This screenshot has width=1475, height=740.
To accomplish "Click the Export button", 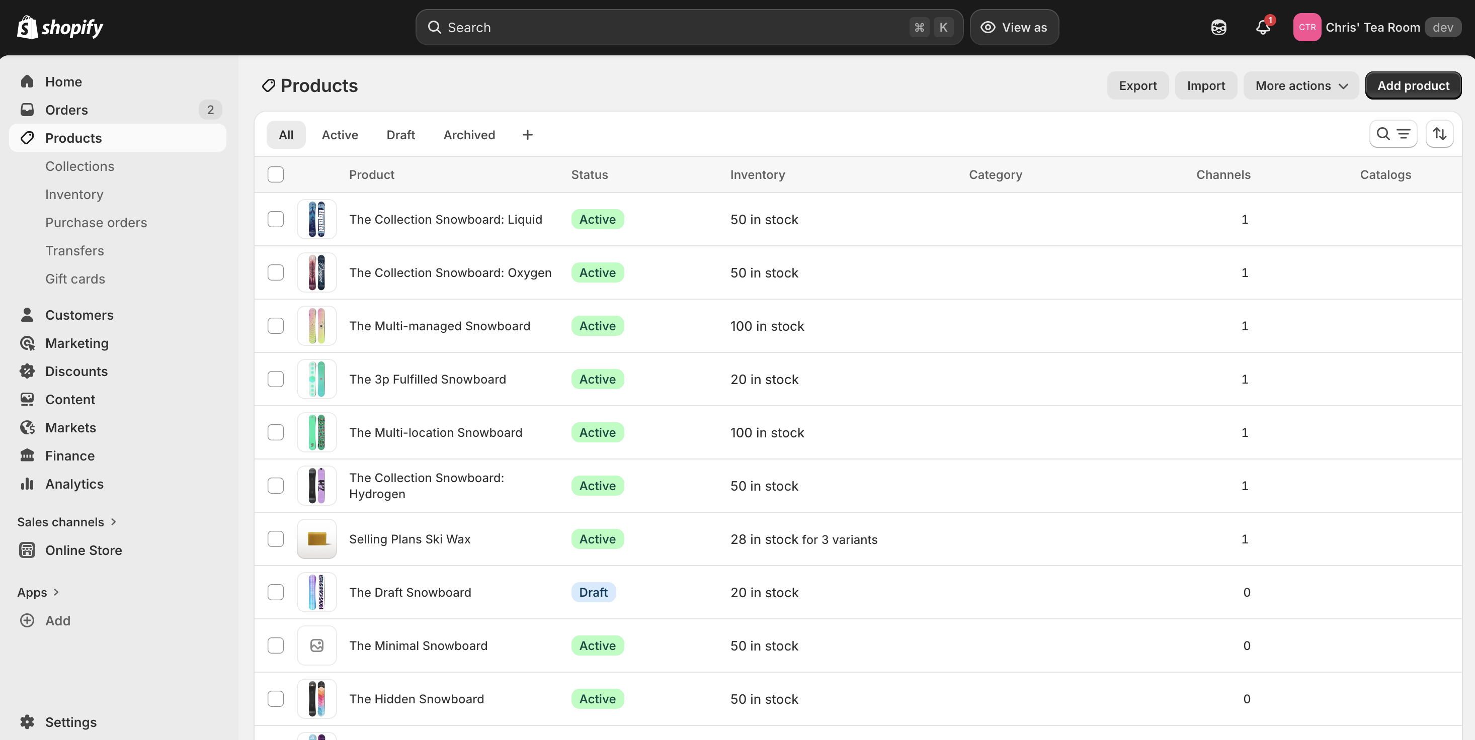I will 1137,86.
